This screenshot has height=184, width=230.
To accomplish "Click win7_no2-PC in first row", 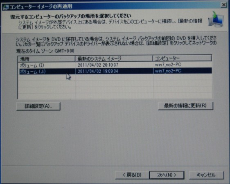I will pos(168,65).
